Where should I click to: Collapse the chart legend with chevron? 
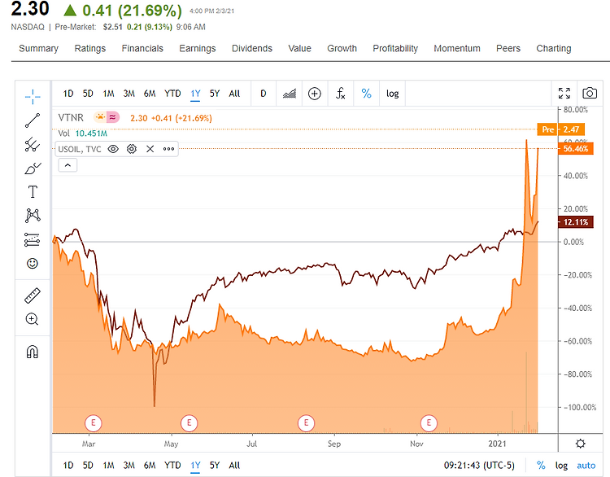click(68, 165)
